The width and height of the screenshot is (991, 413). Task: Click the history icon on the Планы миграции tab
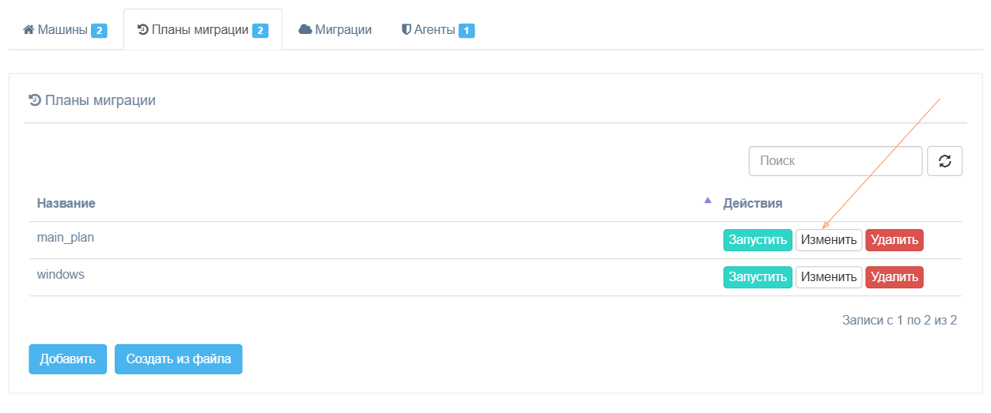coord(142,30)
